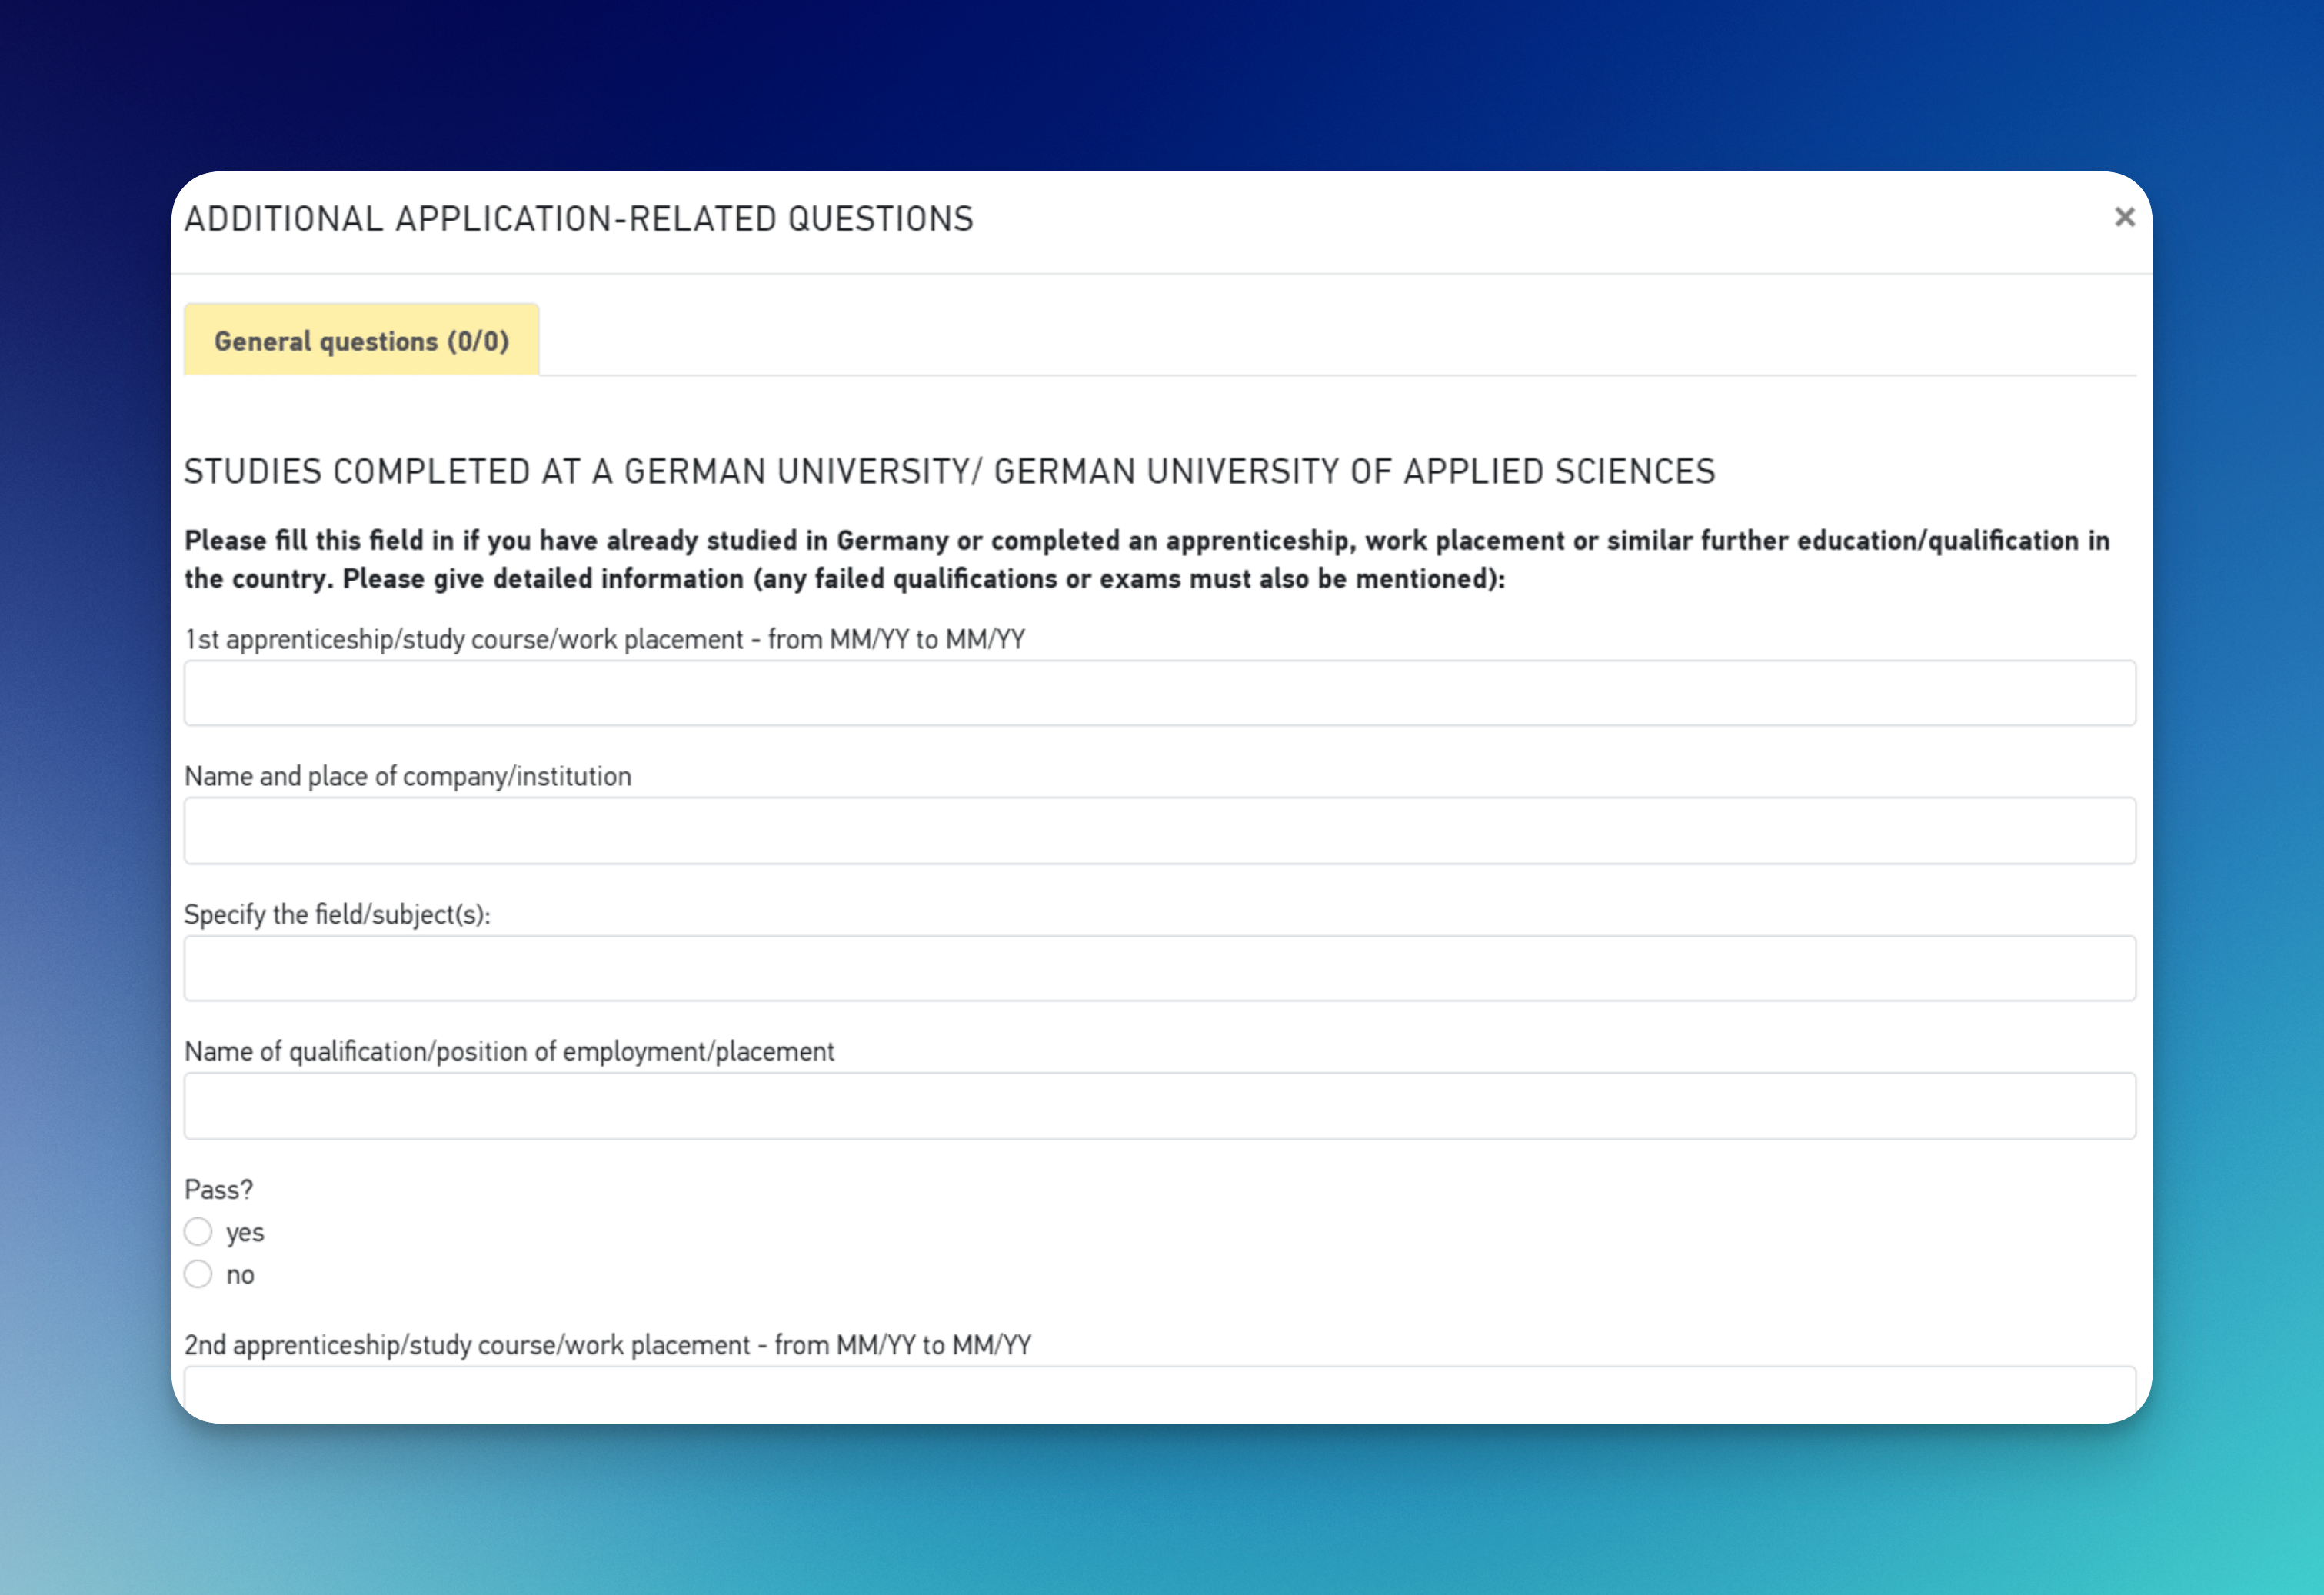The image size is (2324, 1595).
Task: Click the 'Studies completed at a German University' heading
Action: [x=950, y=472]
